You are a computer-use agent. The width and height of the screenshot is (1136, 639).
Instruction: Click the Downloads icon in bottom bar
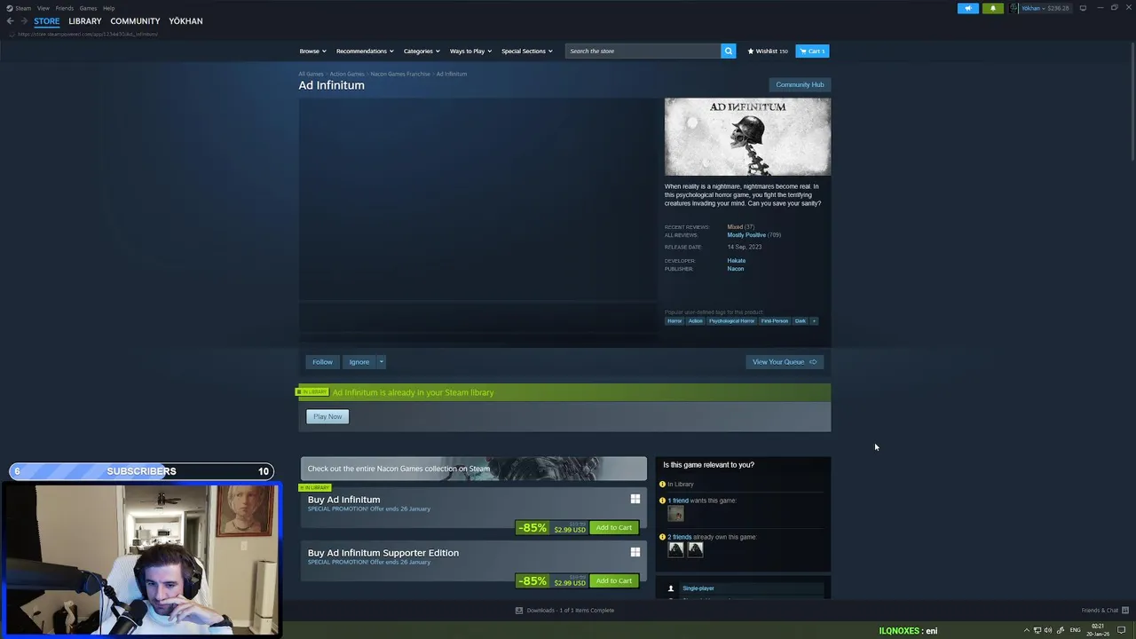pyautogui.click(x=519, y=610)
